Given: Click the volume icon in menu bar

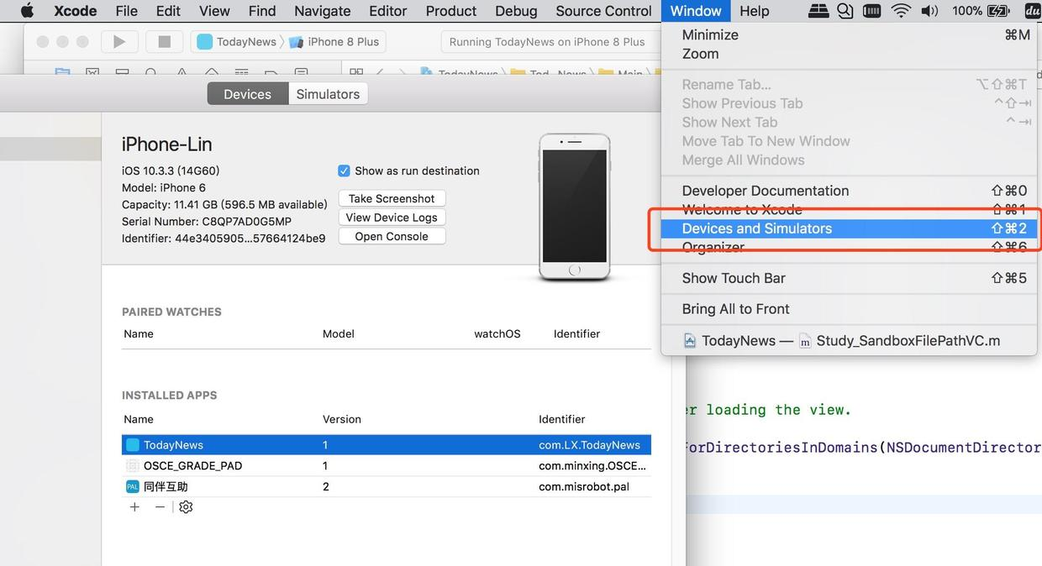Looking at the screenshot, I should pyautogui.click(x=929, y=11).
